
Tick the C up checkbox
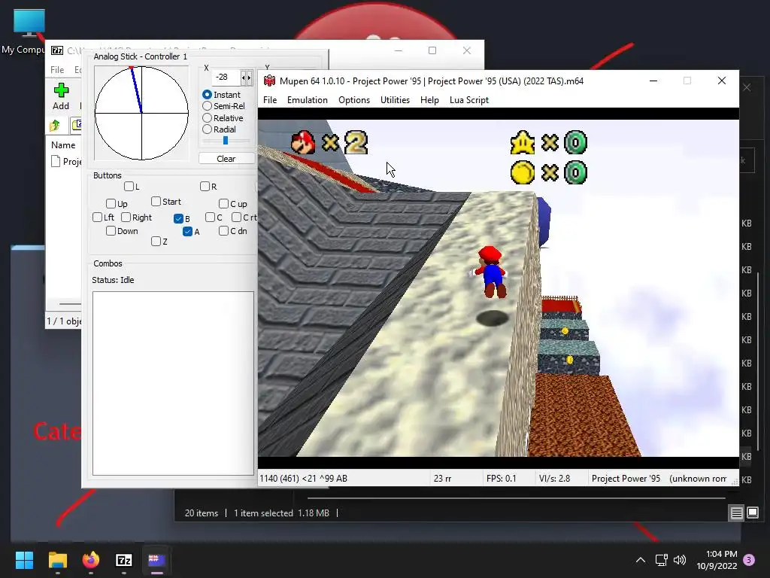[x=223, y=203]
